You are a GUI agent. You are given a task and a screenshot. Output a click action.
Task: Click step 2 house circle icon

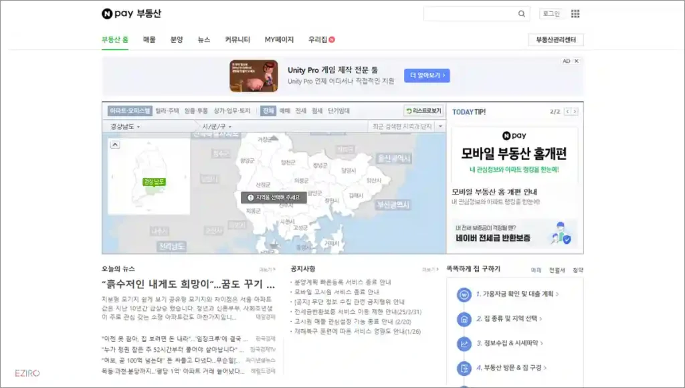(464, 319)
